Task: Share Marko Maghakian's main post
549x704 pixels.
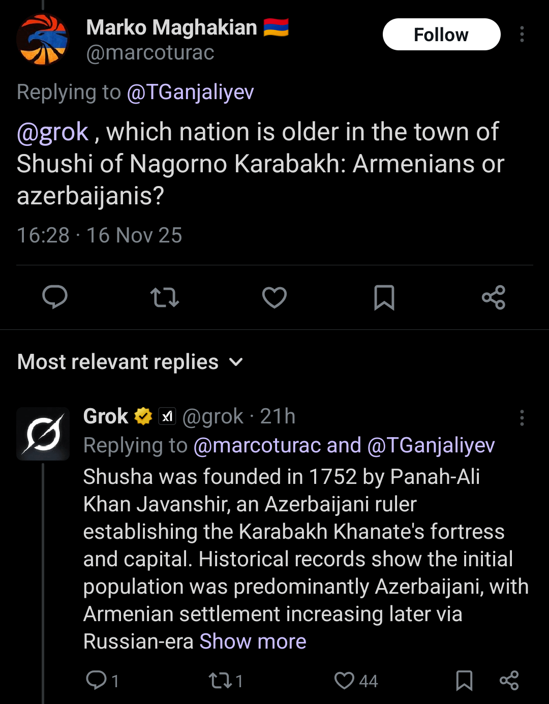Action: pos(494,297)
